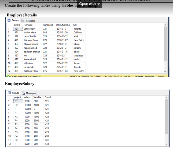Open the 'Open with' dropdown
The height and width of the screenshot is (149, 173).
pos(90,4)
